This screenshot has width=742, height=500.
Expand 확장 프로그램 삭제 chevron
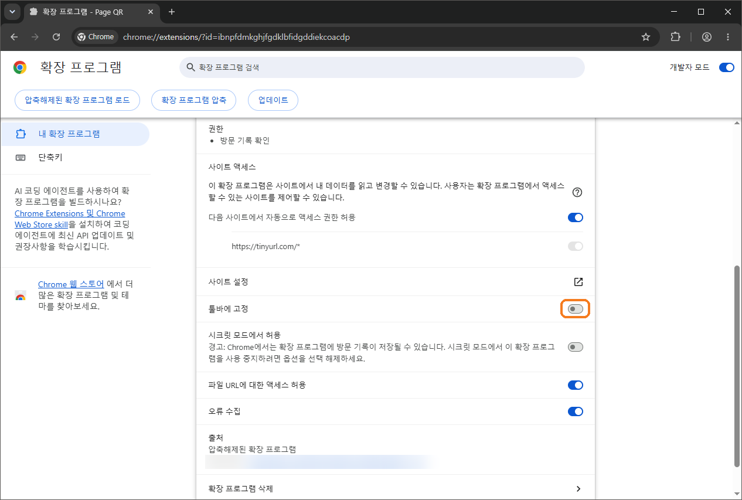(578, 489)
